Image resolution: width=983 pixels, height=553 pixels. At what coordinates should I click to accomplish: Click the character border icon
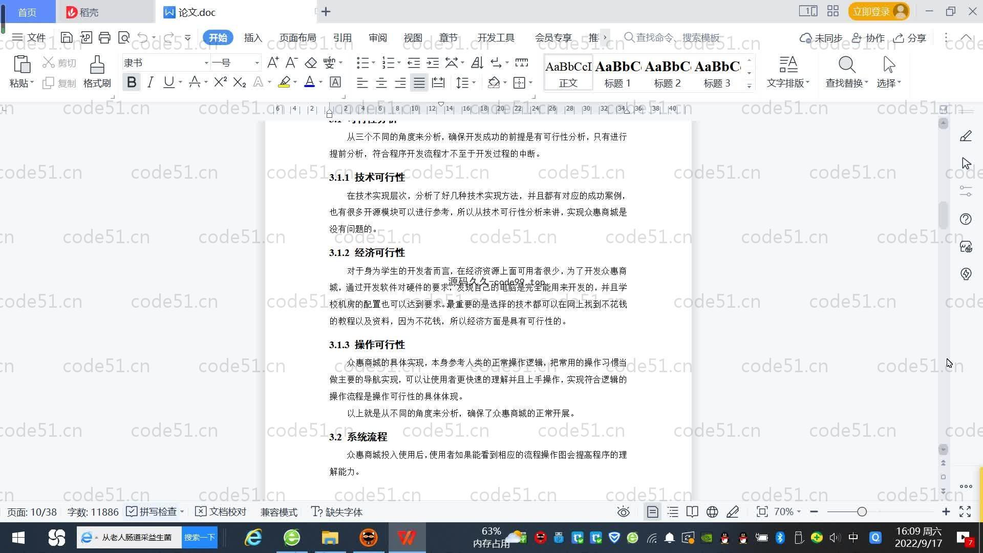[335, 82]
